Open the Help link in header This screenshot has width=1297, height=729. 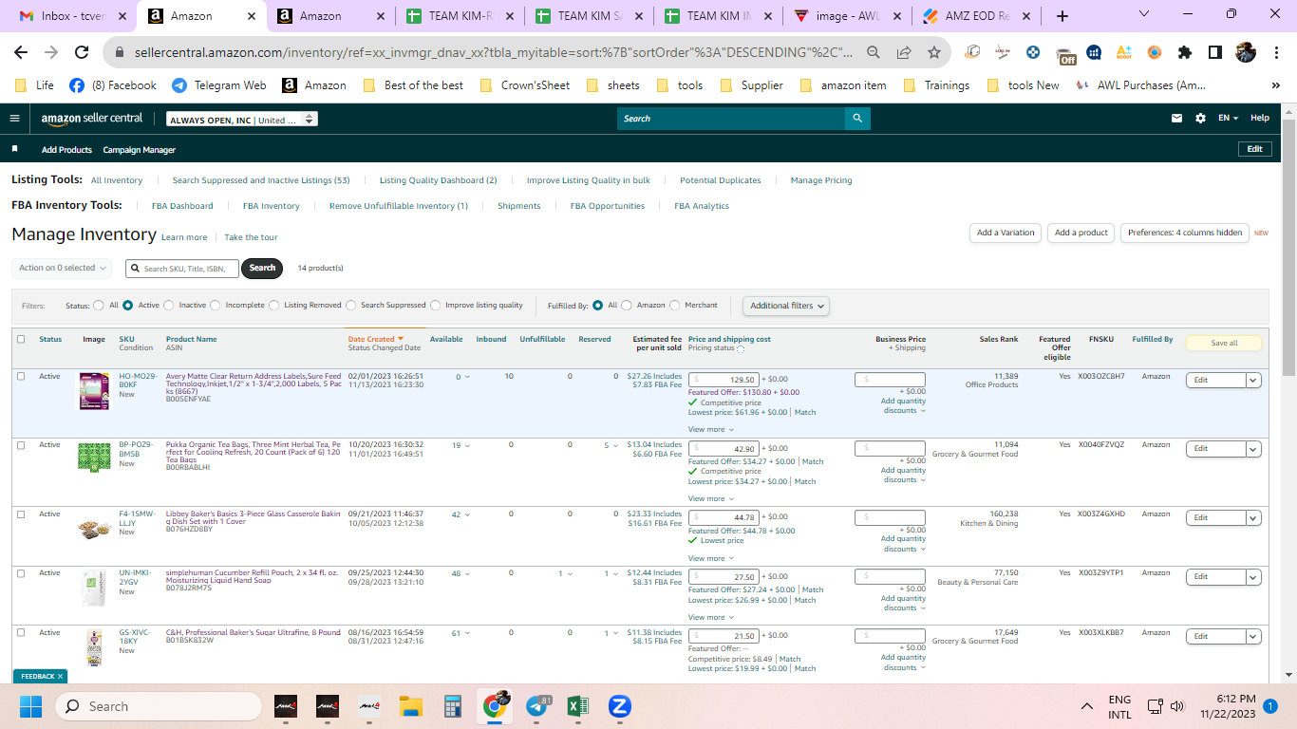[x=1260, y=119]
